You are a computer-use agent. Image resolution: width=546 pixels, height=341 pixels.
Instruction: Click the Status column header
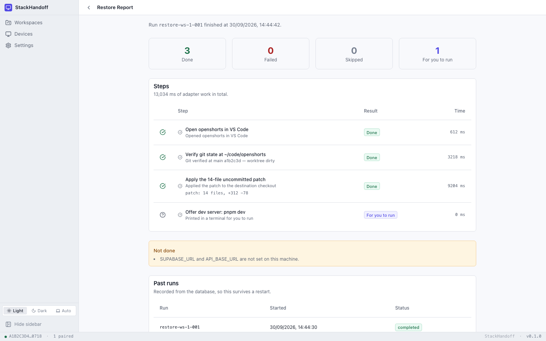pyautogui.click(x=402, y=308)
